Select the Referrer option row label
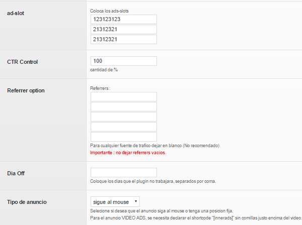 coord(26,90)
